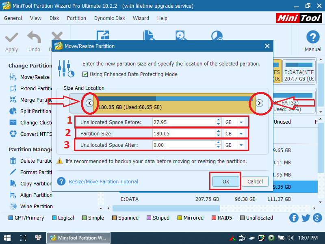Click spinner arrows for Partition Size
Screen dimensions: 325x244
[218, 134]
